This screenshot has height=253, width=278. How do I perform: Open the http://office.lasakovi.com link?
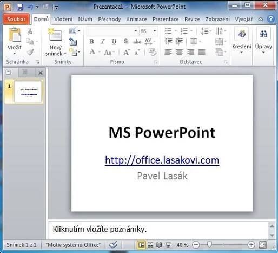pos(162,160)
